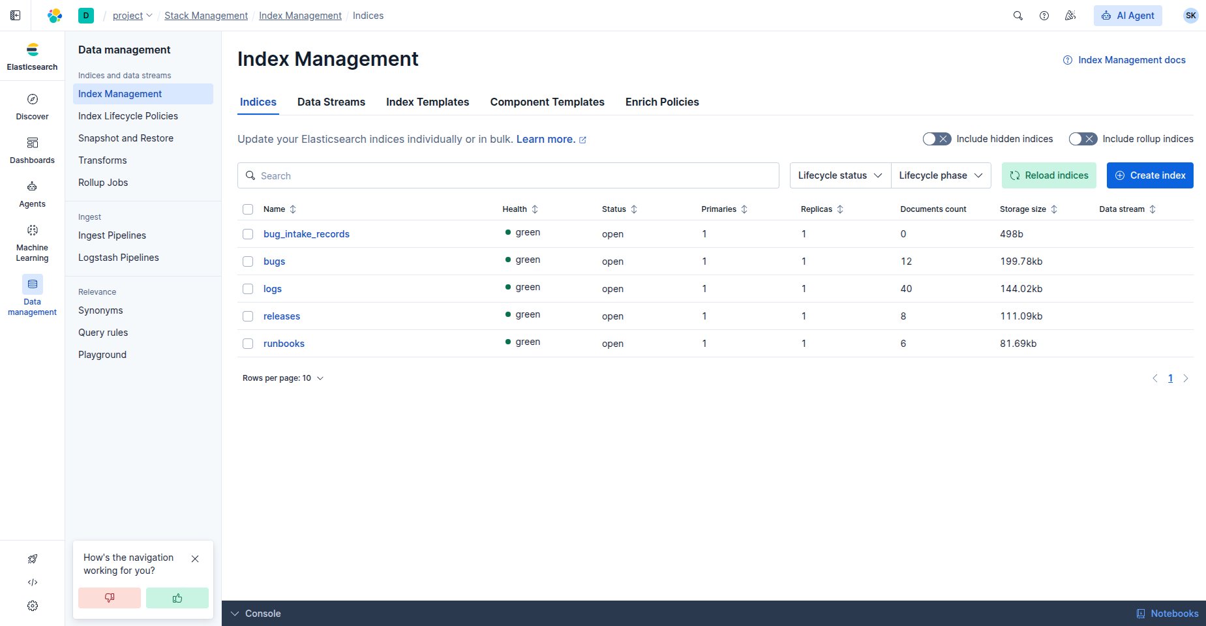Follow the Learn more link
Image resolution: width=1206 pixels, height=626 pixels.
(551, 140)
